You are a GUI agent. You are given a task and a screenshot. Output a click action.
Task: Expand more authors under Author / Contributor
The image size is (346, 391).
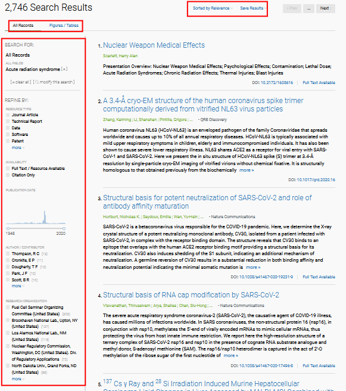(x=18, y=286)
